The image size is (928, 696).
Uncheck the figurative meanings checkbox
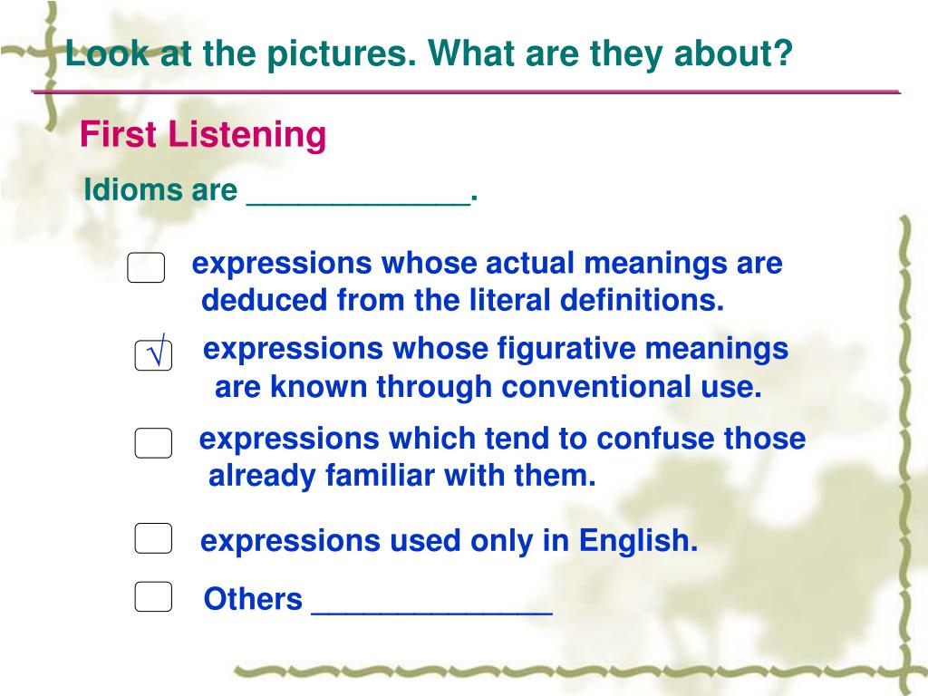point(153,355)
